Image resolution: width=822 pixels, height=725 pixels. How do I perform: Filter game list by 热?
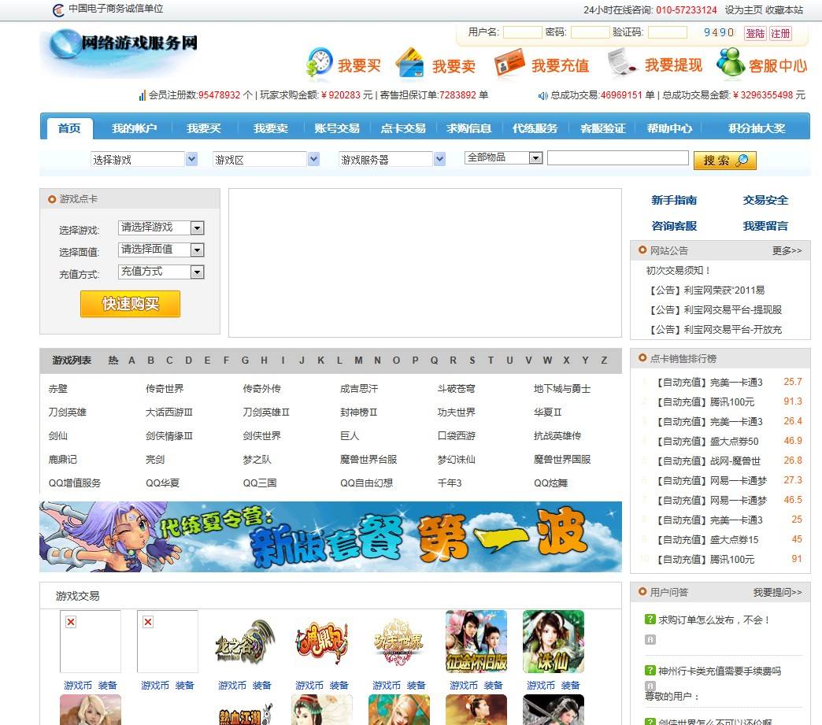pos(113,361)
